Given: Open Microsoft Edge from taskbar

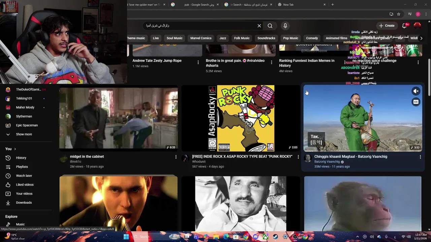Looking at the screenshot, I should (226, 237).
